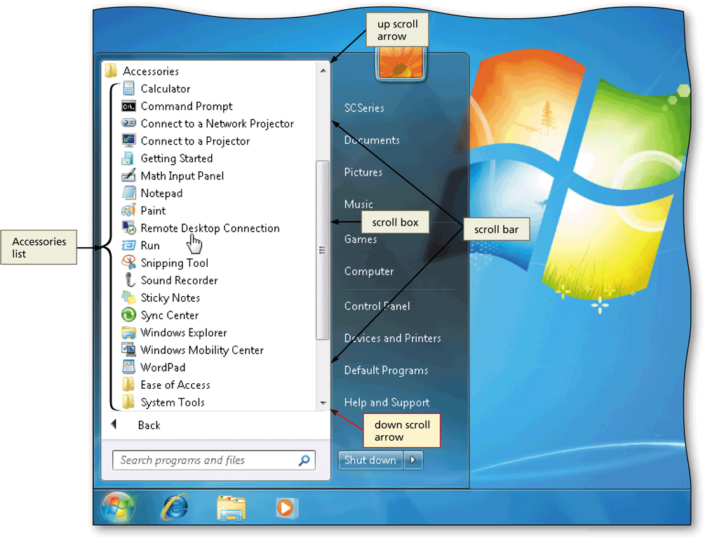The image size is (705, 539).
Task: Select the "Sound Recorder" text entry
Action: tap(180, 280)
